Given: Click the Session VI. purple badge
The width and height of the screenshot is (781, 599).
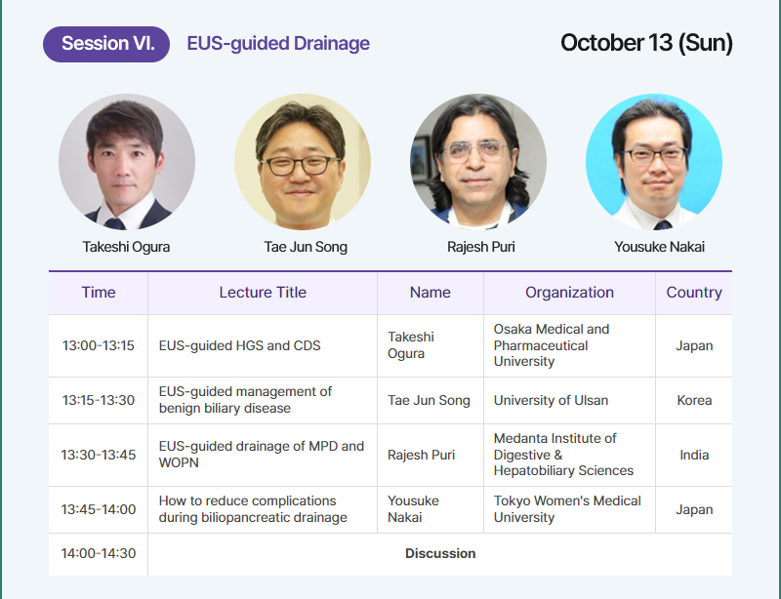Looking at the screenshot, I should pos(106,44).
